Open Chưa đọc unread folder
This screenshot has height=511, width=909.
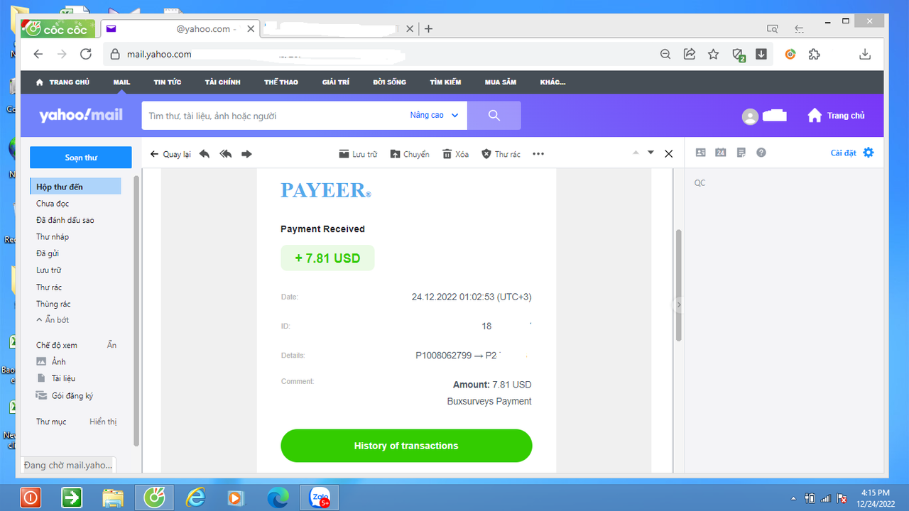tap(53, 204)
